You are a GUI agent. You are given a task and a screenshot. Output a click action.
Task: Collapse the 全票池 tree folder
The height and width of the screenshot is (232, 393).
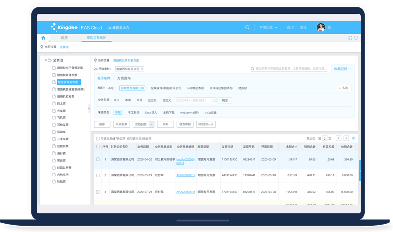pyautogui.click(x=45, y=60)
